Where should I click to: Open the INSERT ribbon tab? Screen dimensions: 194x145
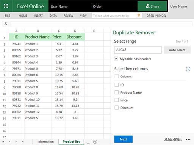click(x=38, y=15)
